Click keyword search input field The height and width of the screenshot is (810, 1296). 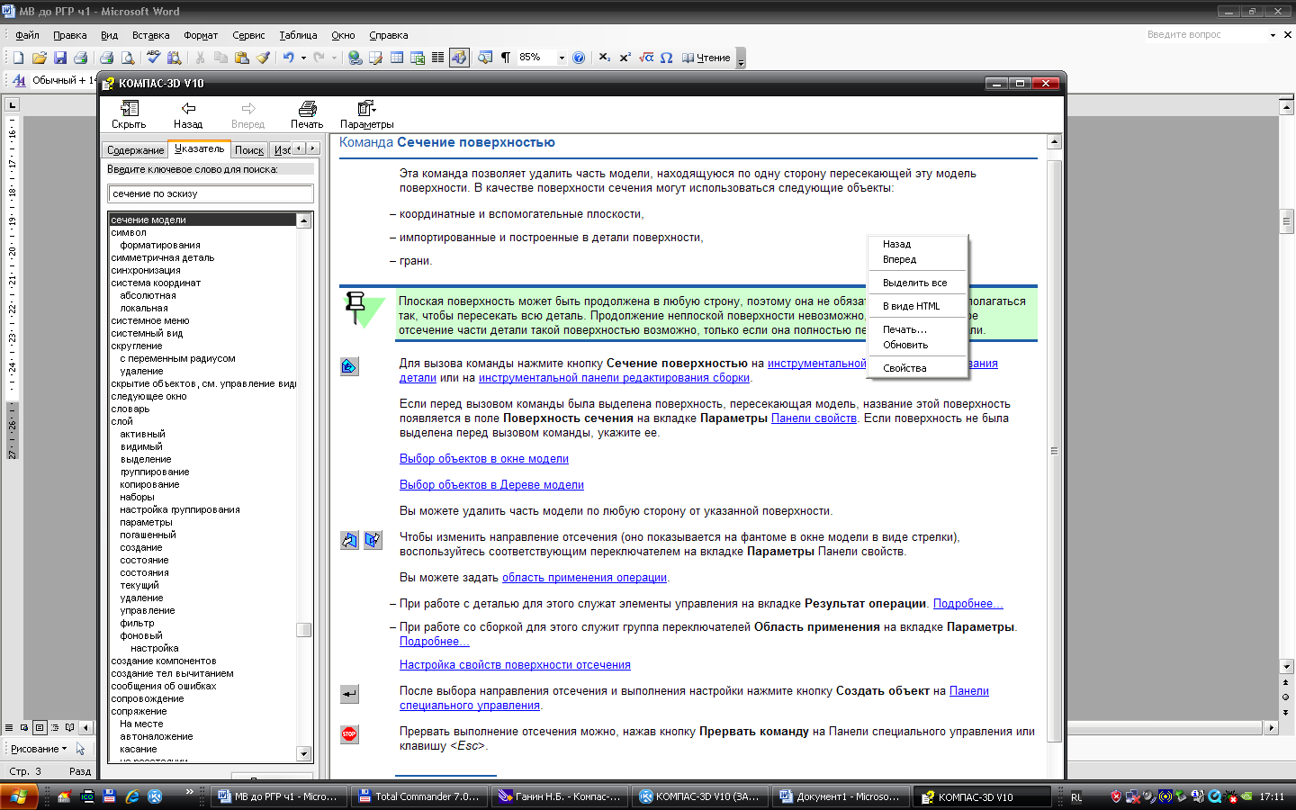click(x=211, y=193)
